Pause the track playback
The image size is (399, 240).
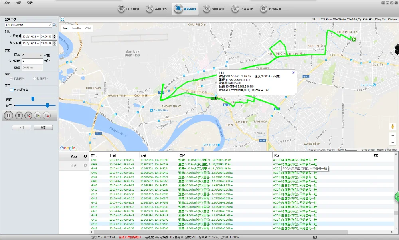(x=8, y=115)
